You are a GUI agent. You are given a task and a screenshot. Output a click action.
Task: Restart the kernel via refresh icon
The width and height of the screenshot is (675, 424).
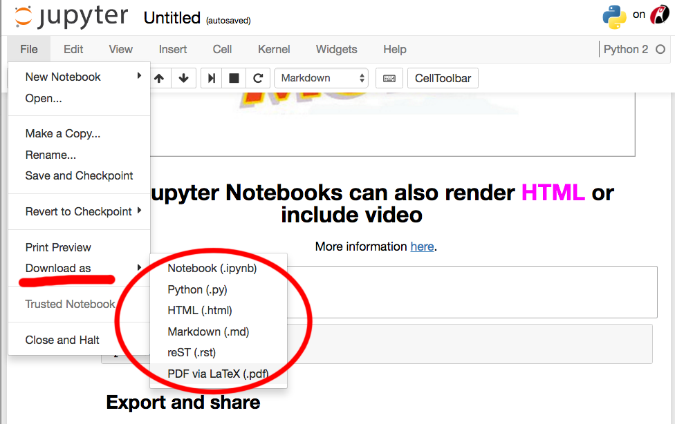[258, 78]
